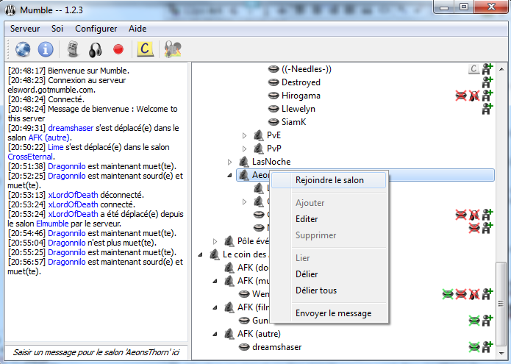Click dreamshaser link in the chat log
511x364 pixels.
(71, 128)
